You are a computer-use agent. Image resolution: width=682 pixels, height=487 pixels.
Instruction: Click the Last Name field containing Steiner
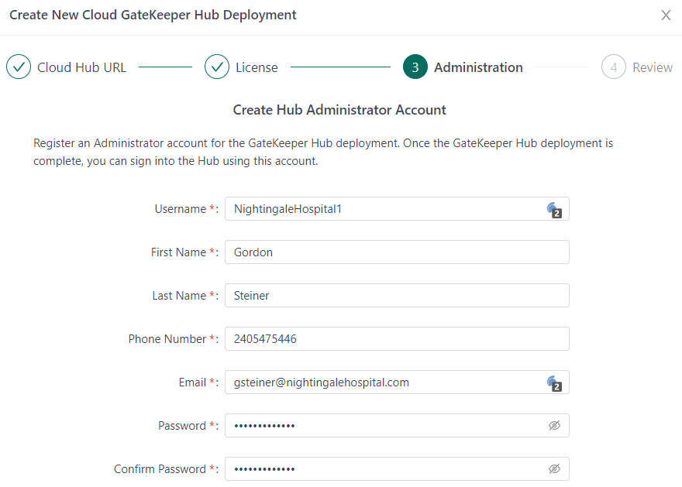tap(397, 296)
